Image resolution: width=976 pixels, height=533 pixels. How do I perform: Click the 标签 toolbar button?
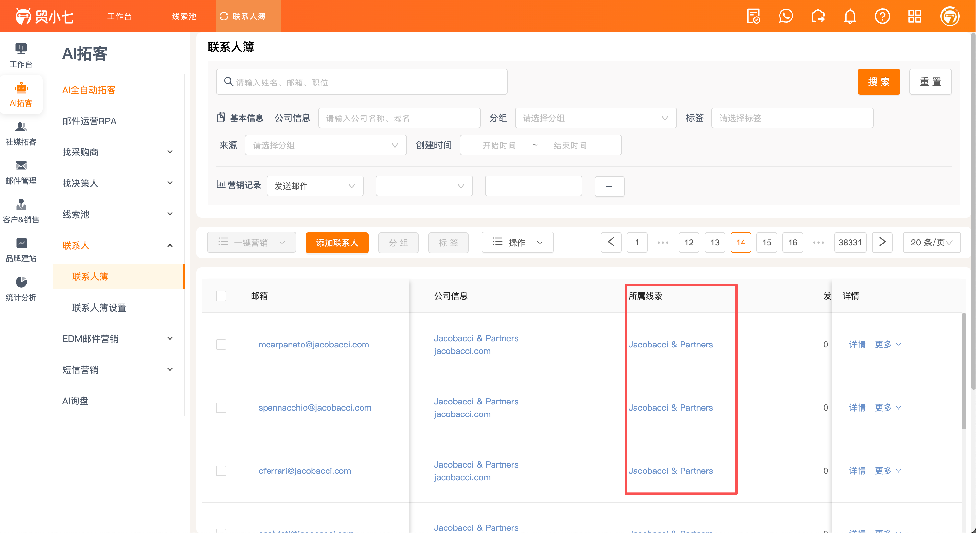tap(448, 242)
